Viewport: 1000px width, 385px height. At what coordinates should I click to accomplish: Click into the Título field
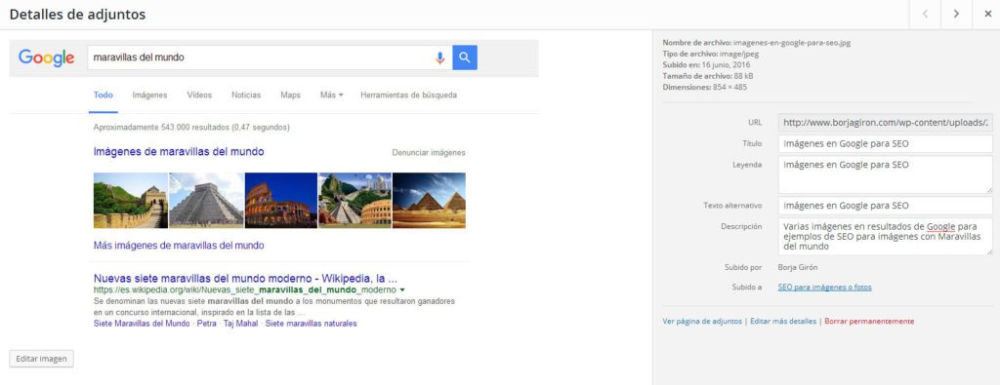(885, 144)
